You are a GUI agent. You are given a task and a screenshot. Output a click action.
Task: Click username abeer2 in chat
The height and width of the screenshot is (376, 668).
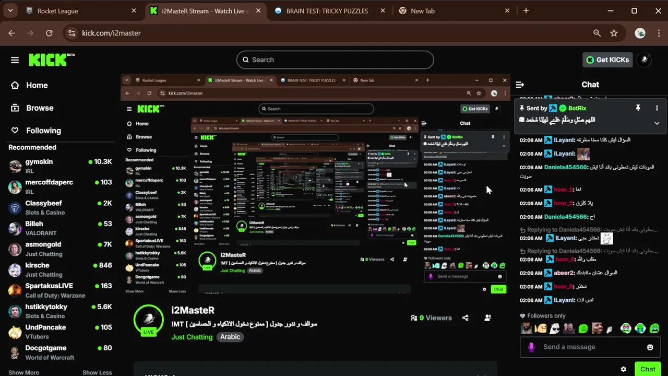[x=564, y=273]
